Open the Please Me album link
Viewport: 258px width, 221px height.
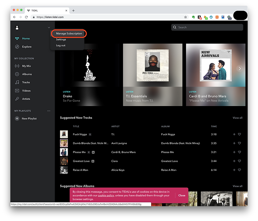tap(167, 152)
